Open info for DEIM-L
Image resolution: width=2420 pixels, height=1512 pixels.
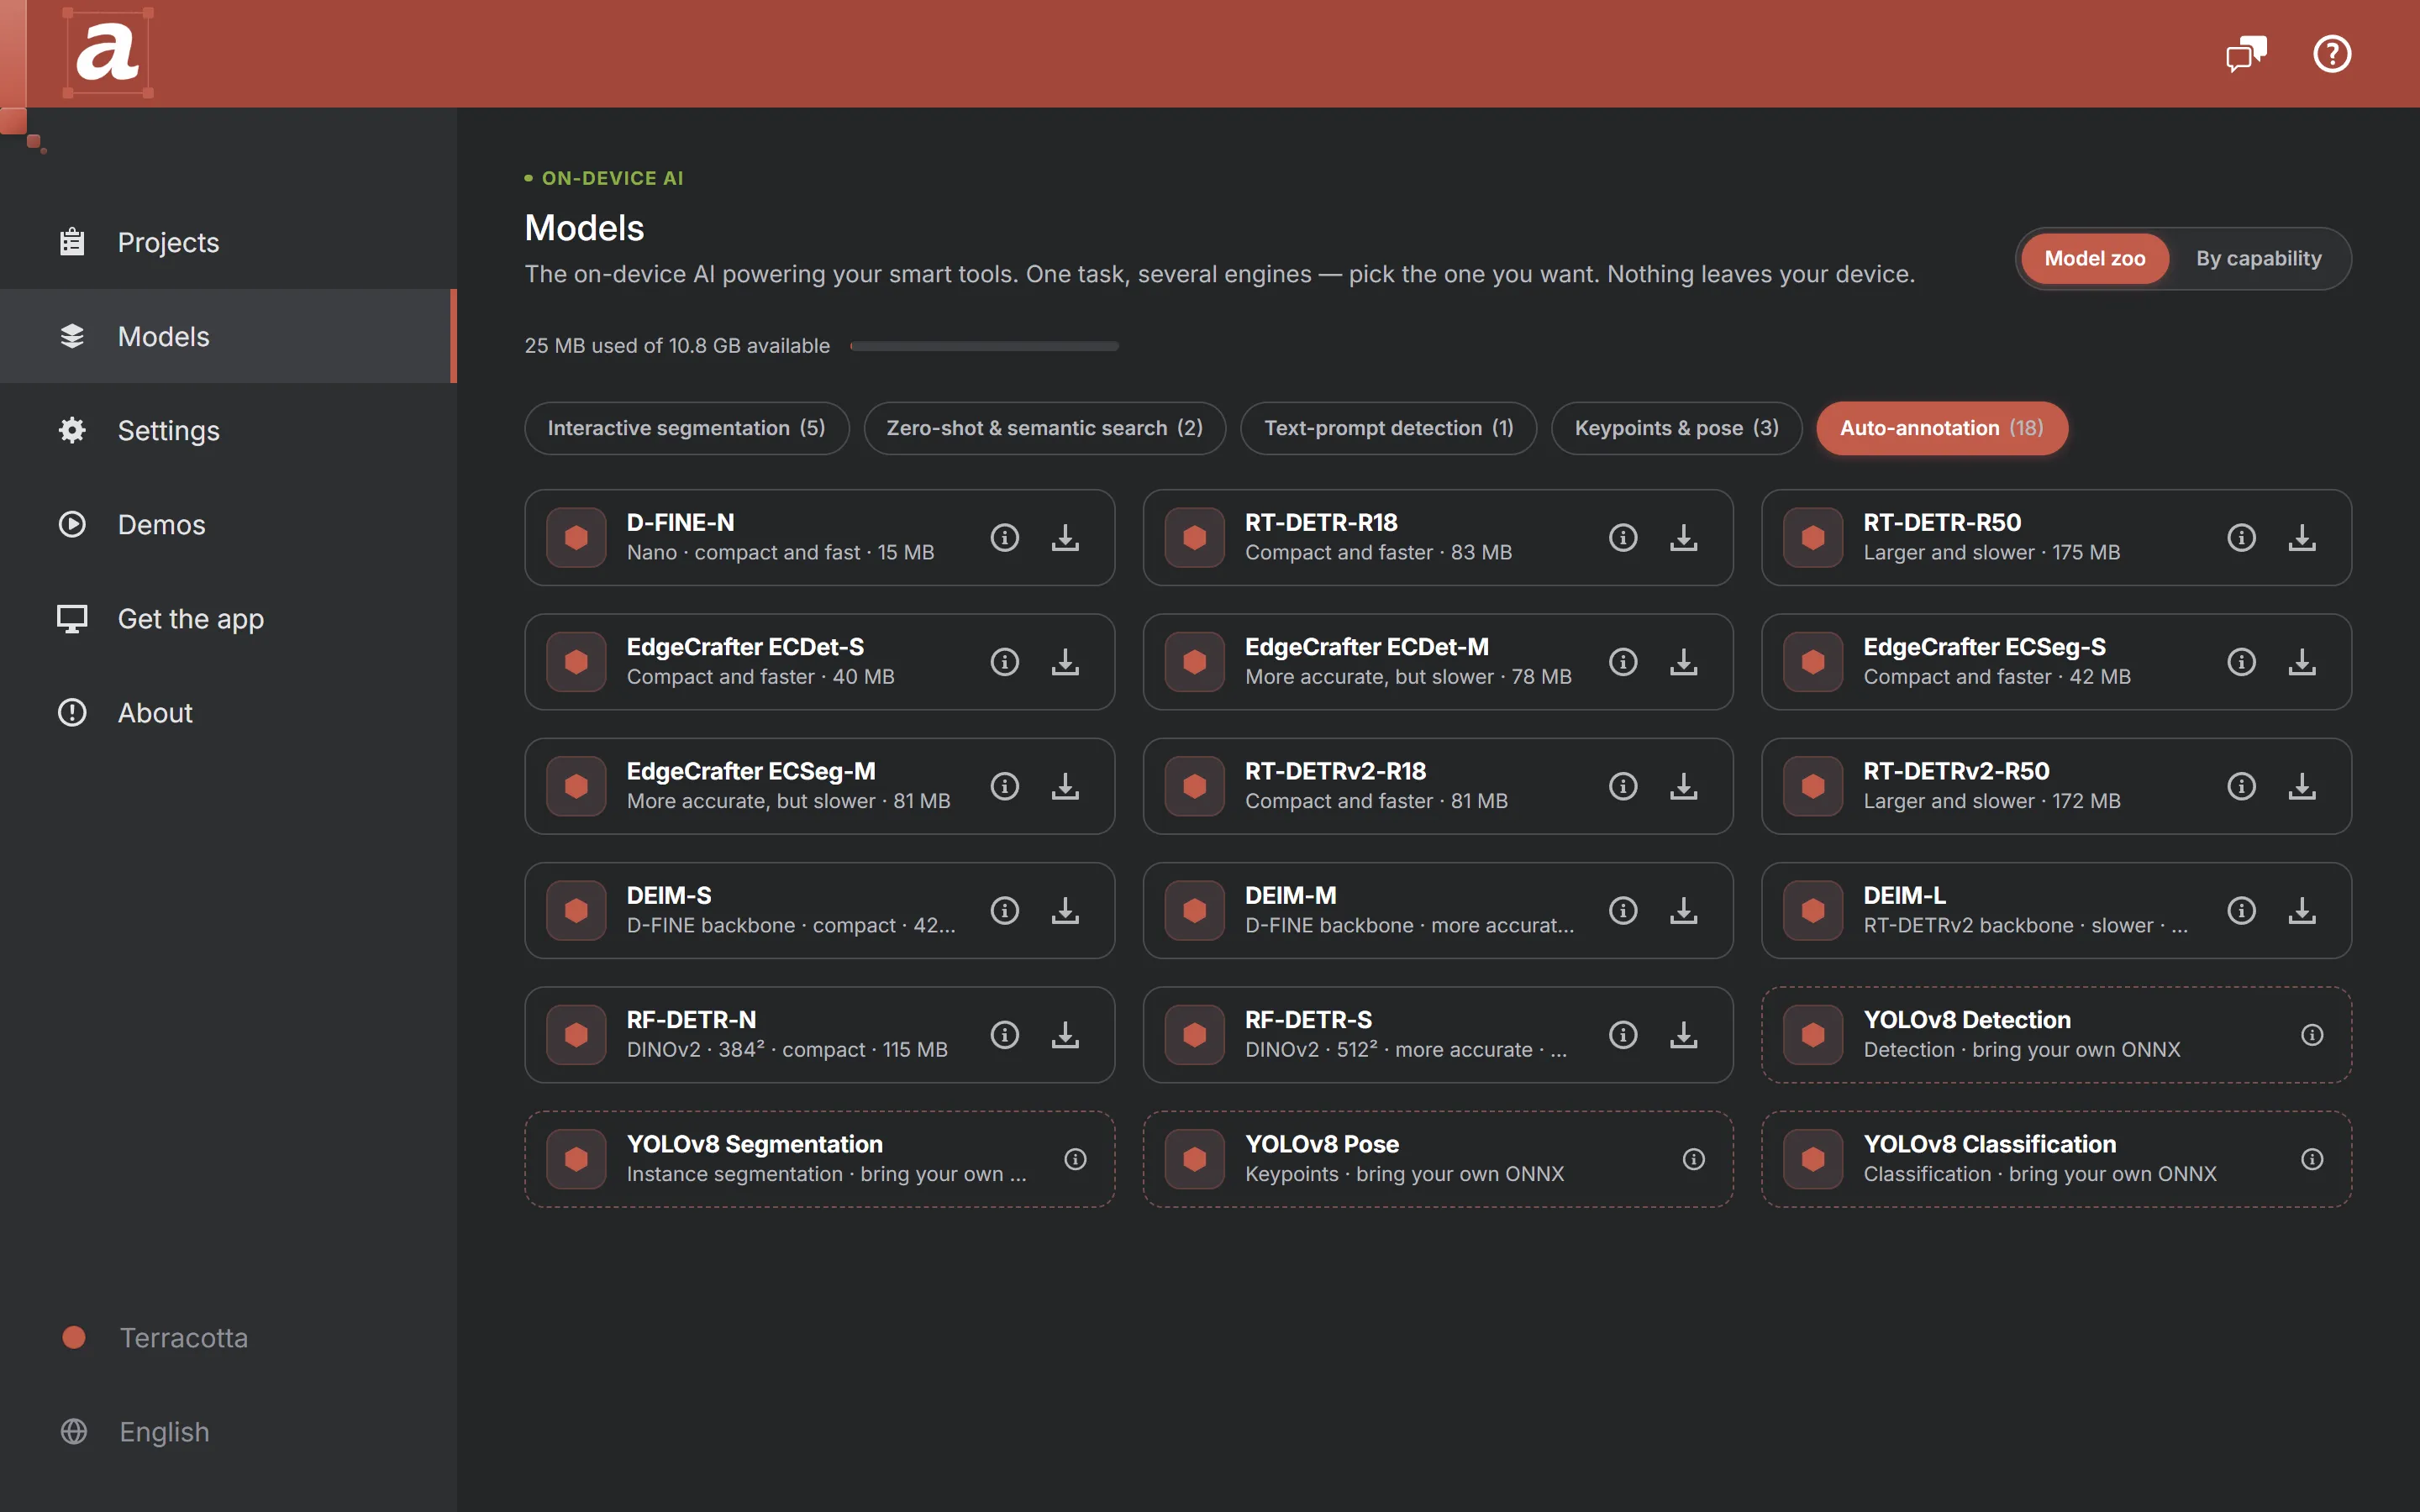[2241, 911]
